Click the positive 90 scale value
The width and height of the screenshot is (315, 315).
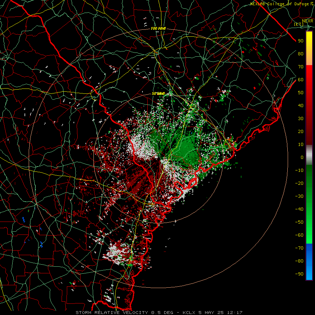tap(301, 41)
